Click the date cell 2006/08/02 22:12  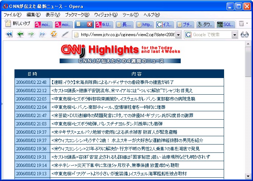[x=32, y=91]
